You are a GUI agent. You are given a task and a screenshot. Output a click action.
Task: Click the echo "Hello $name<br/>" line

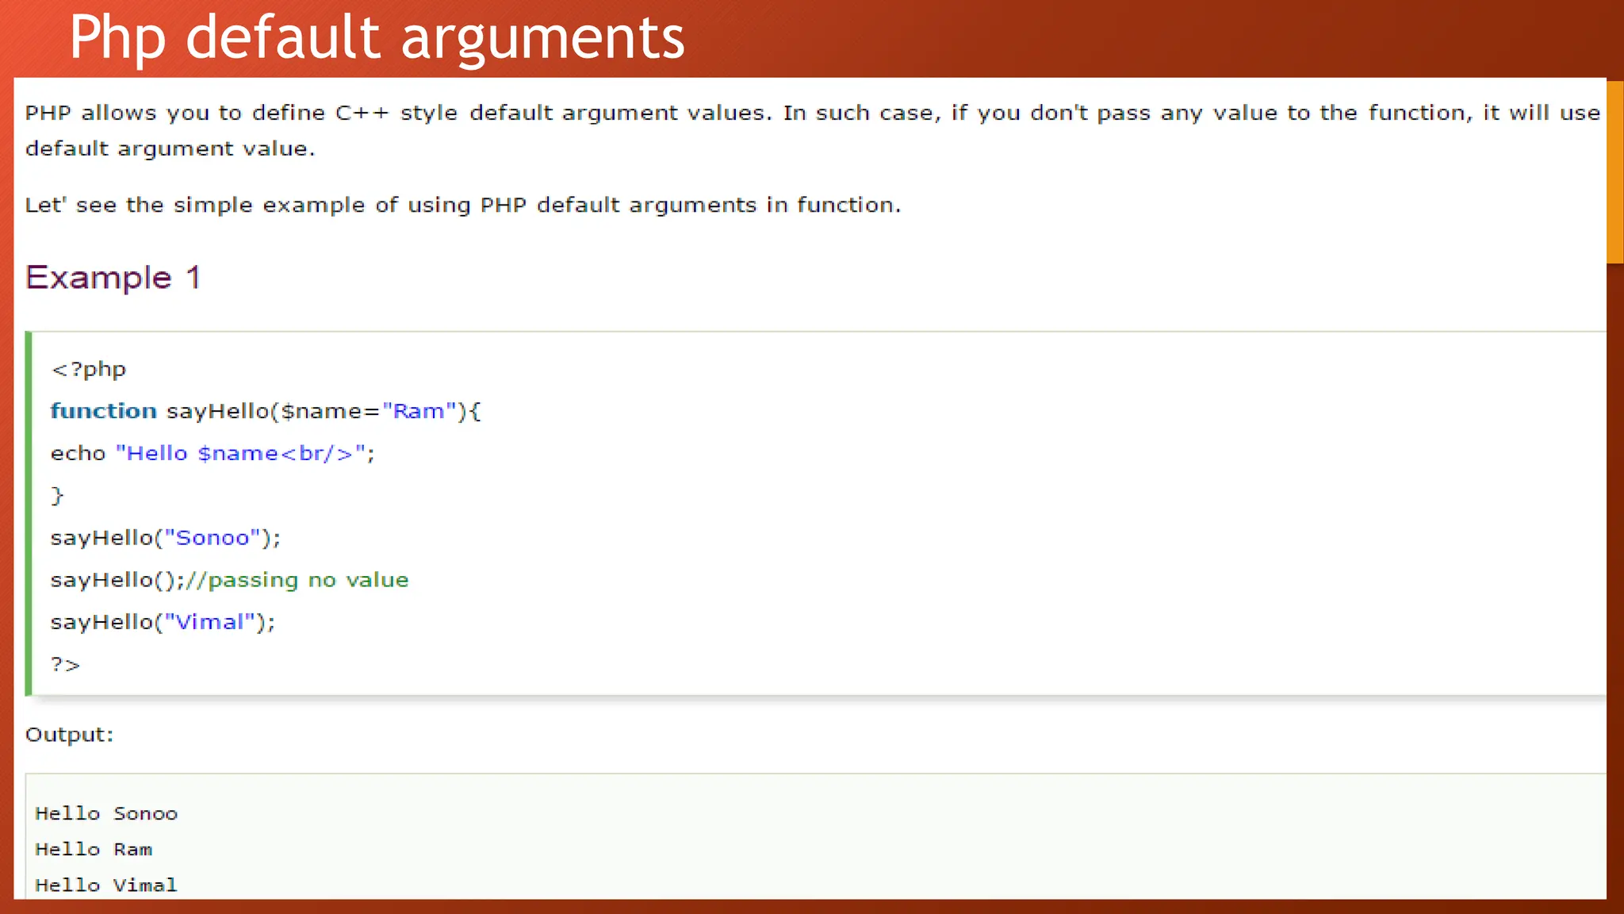coord(213,453)
